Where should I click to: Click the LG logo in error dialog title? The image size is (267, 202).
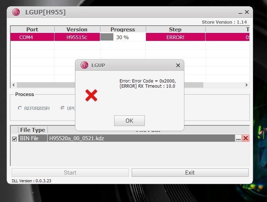tap(84, 65)
